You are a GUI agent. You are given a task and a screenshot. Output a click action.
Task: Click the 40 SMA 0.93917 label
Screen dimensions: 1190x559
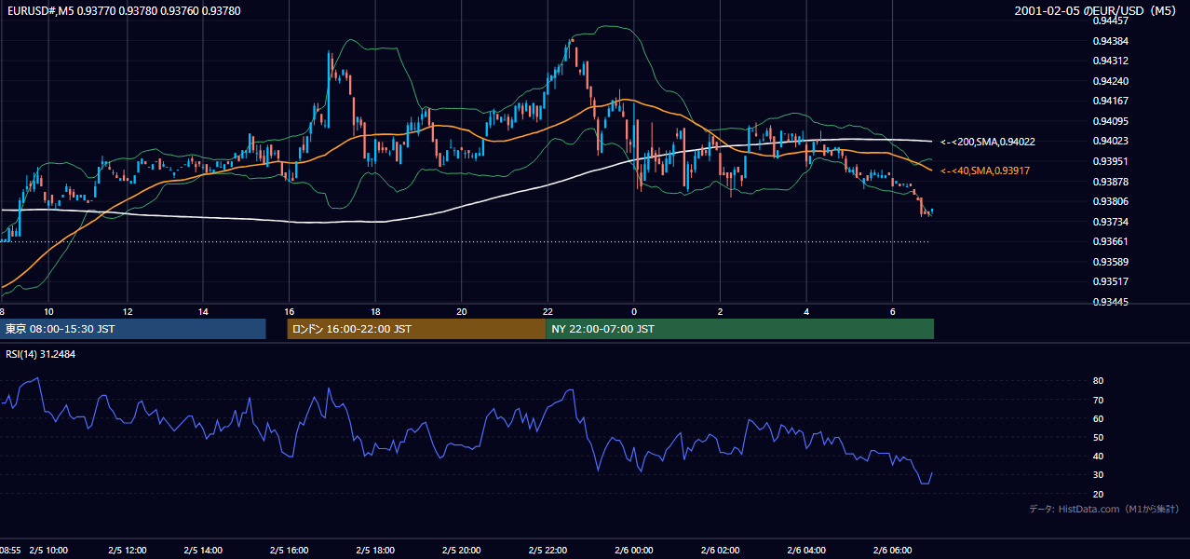(x=984, y=170)
